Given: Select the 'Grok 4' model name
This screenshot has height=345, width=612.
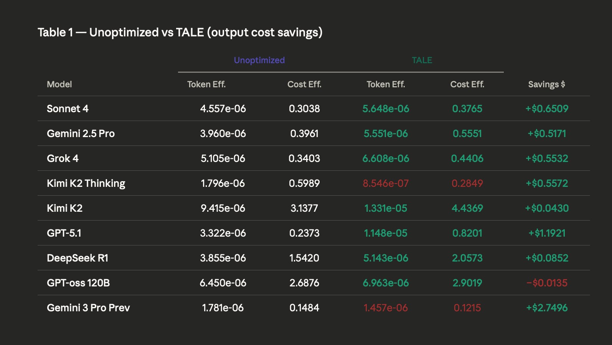Looking at the screenshot, I should pos(63,159).
